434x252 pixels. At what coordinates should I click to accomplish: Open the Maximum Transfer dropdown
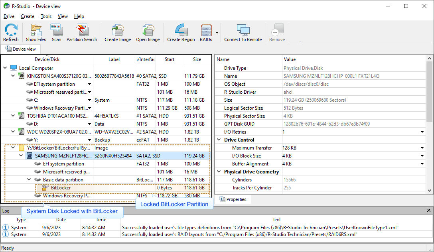pyautogui.click(x=422, y=148)
